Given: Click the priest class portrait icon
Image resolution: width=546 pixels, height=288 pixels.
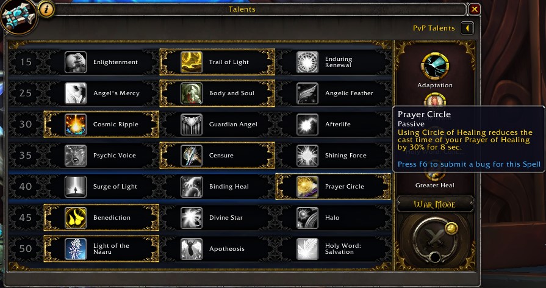Looking at the screenshot, I should click(x=19, y=16).
